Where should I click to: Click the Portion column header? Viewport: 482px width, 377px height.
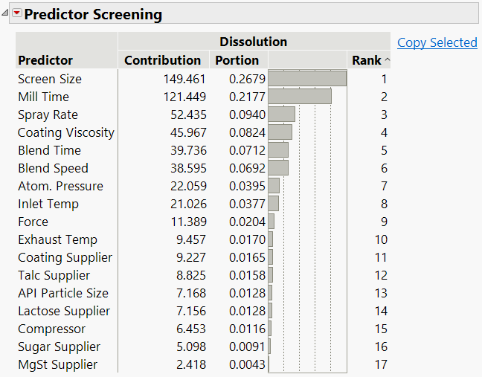(x=237, y=60)
